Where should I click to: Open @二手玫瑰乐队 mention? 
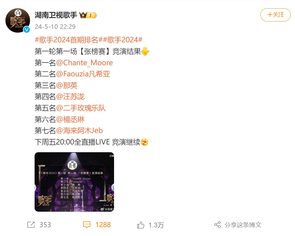(81, 108)
